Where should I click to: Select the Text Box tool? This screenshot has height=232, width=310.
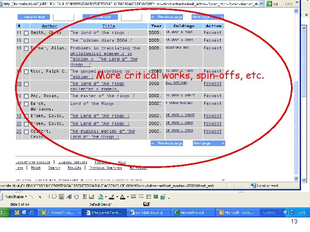pos(62,197)
